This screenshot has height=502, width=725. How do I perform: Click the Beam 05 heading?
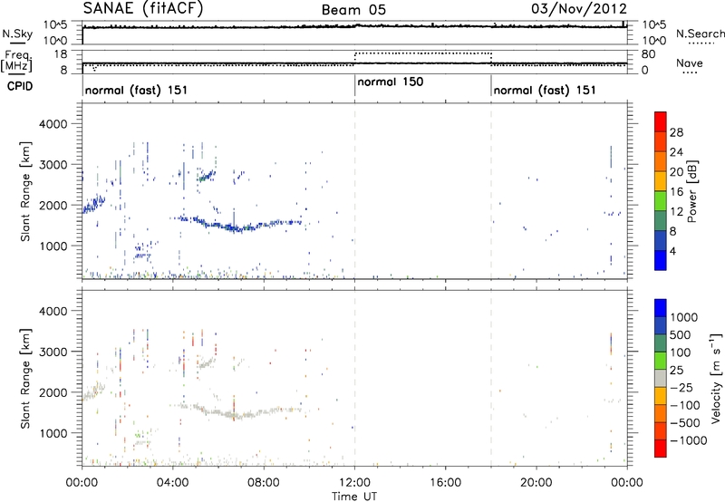353,10
